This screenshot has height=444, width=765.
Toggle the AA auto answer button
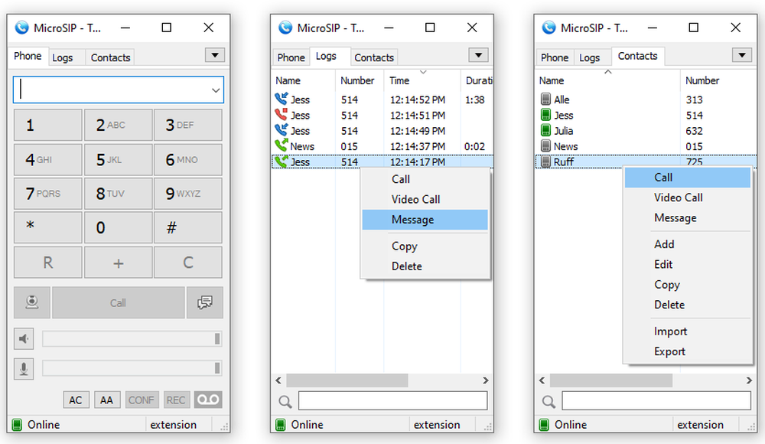(x=107, y=399)
